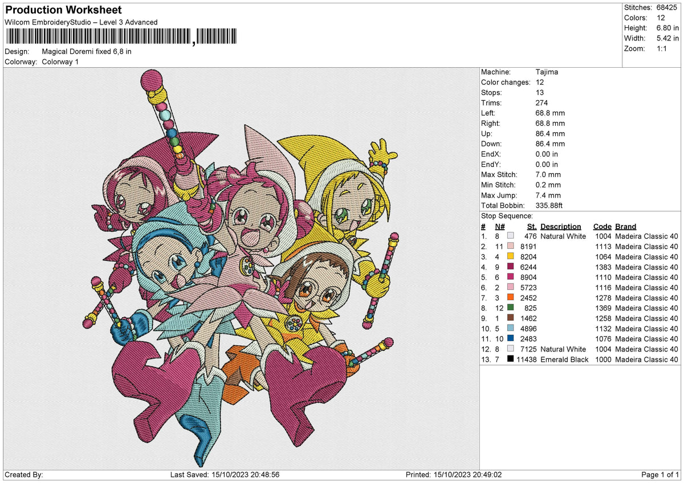Select the black swatch beside 11438
The height and width of the screenshot is (483, 684).
pyautogui.click(x=511, y=359)
